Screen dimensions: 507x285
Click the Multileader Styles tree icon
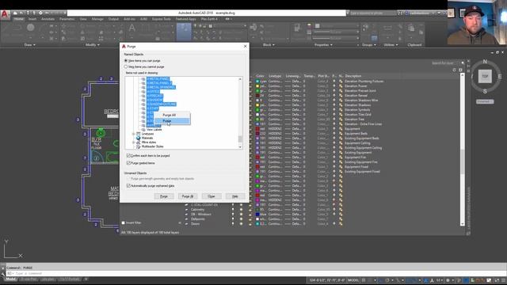(x=139, y=146)
